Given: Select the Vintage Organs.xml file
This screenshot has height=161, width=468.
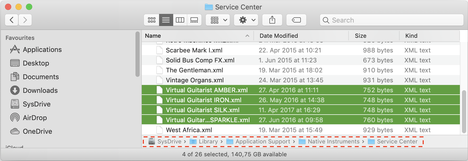Looking at the screenshot, I should 301,80.
